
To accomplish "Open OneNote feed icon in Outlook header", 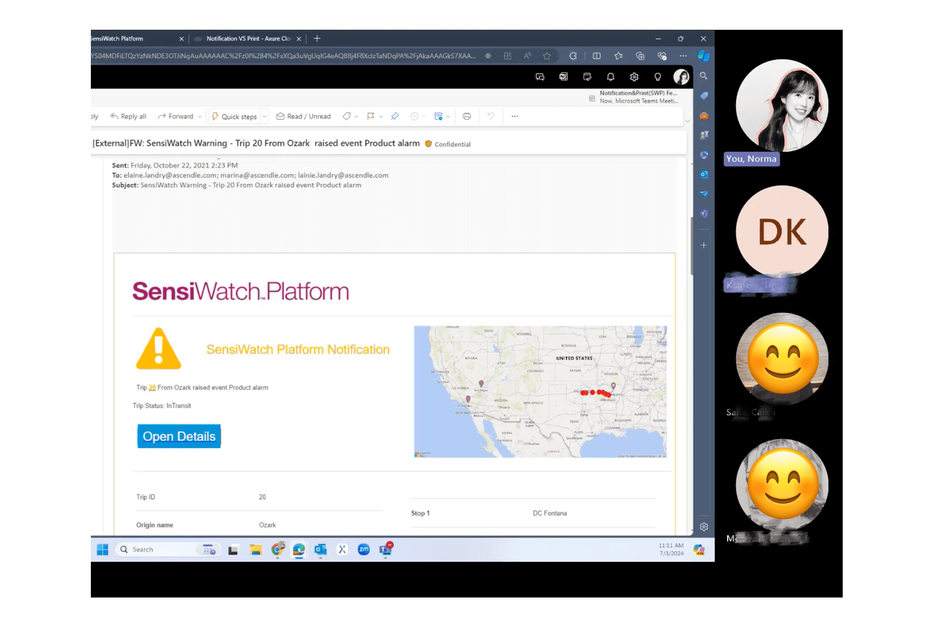I will point(563,77).
